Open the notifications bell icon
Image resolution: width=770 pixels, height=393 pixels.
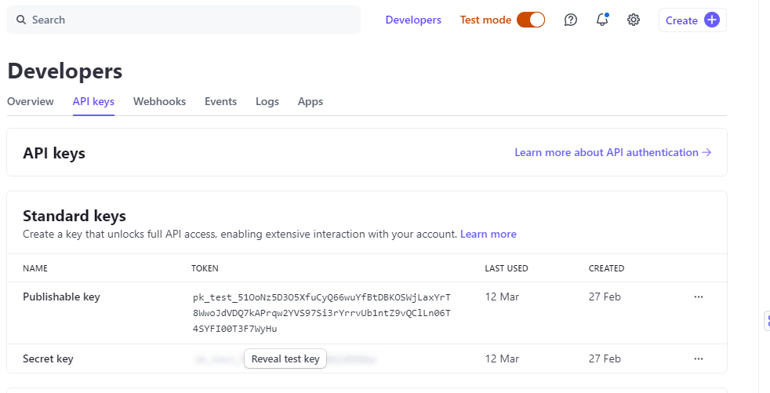(602, 20)
